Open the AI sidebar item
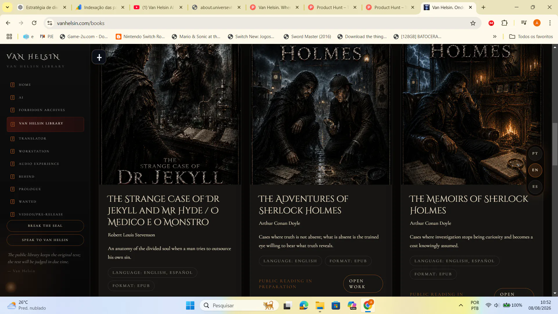Viewport: 558px width, 314px height. [x=21, y=97]
